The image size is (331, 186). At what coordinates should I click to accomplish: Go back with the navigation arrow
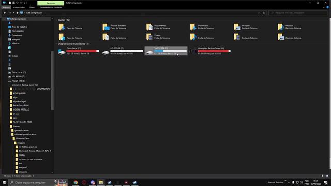5,13
